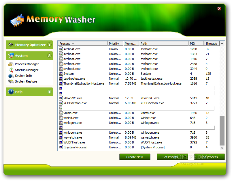This screenshot has height=181, width=232.
Task: Click the VCDDaemon.exe path cell
Action: (152, 103)
